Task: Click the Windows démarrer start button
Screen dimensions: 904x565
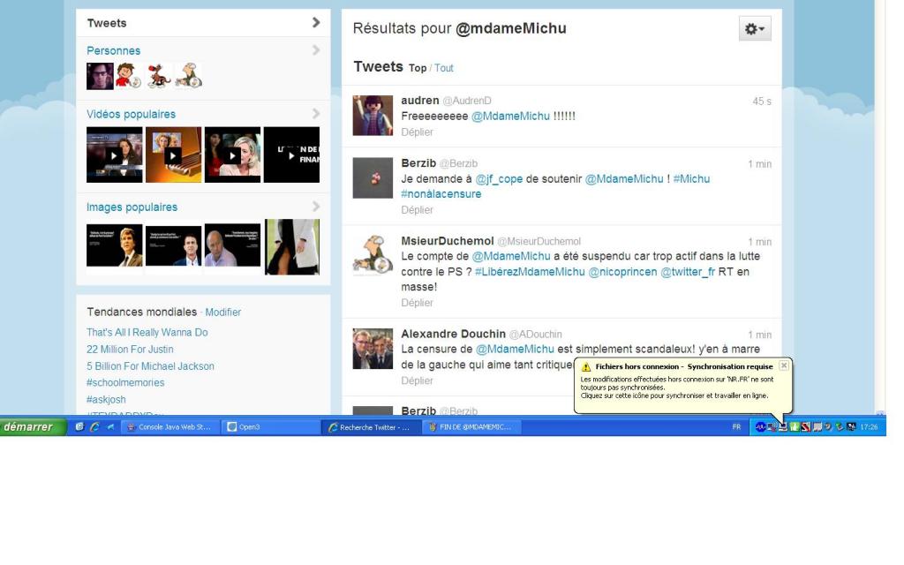Action: tap(33, 427)
